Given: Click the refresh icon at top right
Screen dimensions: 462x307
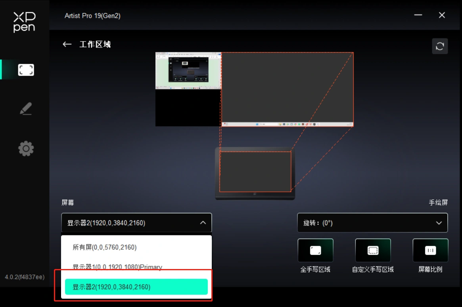Looking at the screenshot, I should [440, 46].
